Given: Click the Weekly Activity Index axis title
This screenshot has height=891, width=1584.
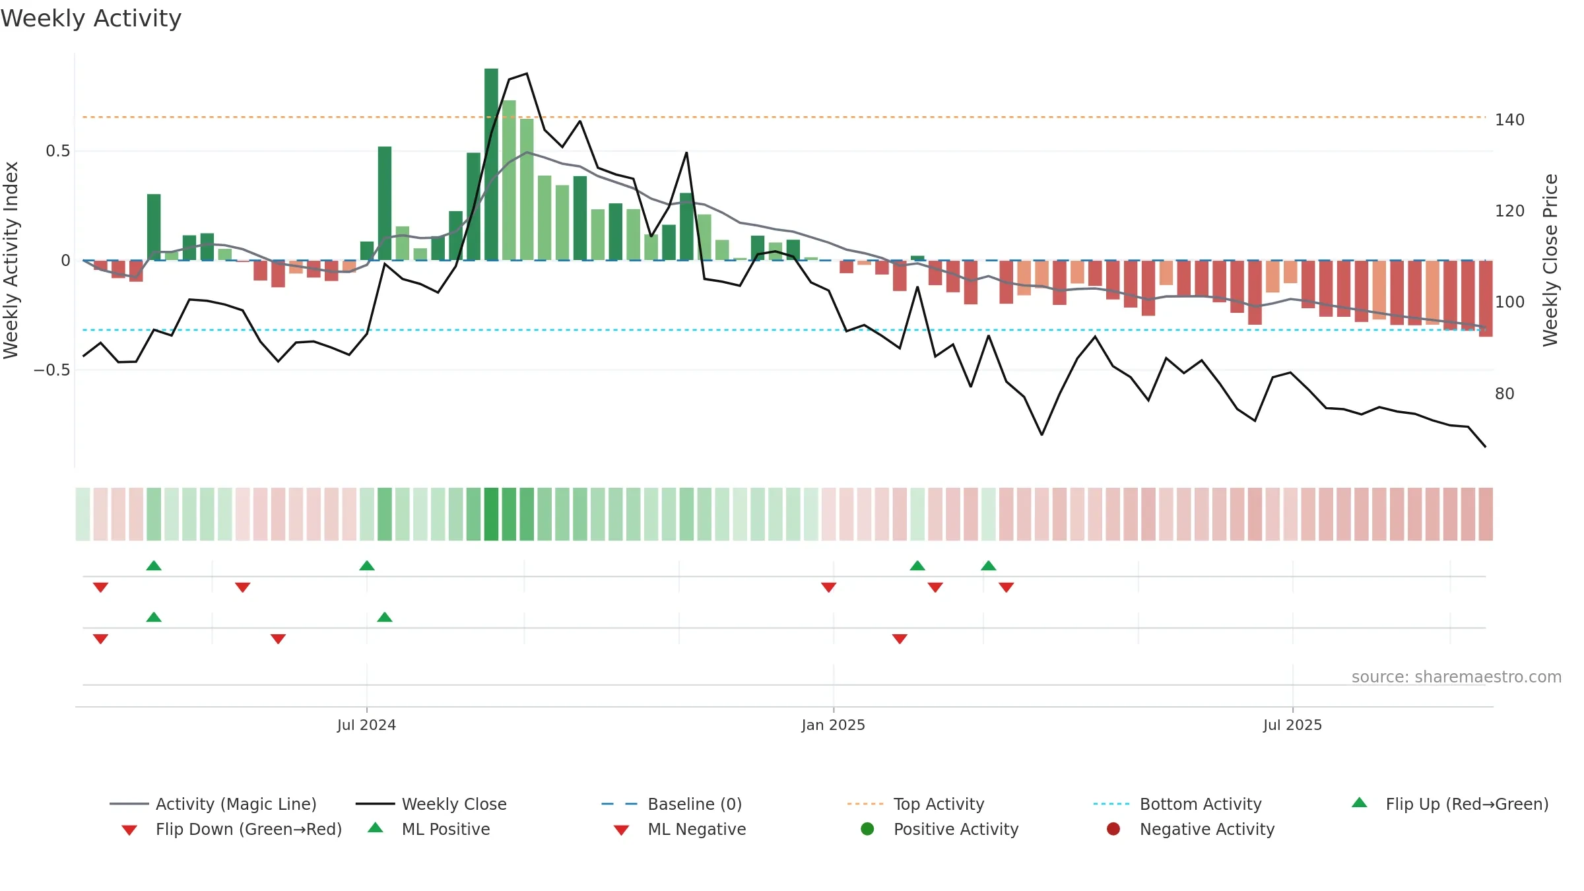Looking at the screenshot, I should [x=11, y=261].
